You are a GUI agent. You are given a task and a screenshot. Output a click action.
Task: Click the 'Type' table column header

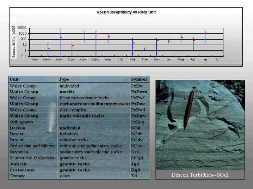point(64,79)
